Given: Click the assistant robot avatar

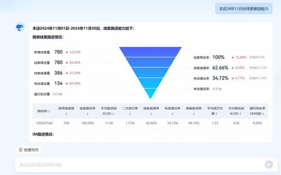Looking at the screenshot, I should [20, 27].
